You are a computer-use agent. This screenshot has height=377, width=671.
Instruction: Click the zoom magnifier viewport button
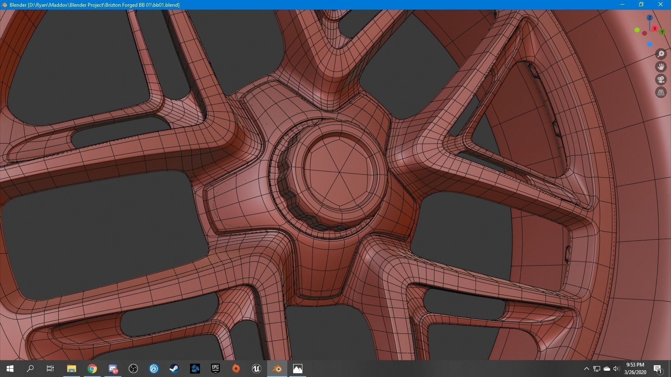point(661,54)
